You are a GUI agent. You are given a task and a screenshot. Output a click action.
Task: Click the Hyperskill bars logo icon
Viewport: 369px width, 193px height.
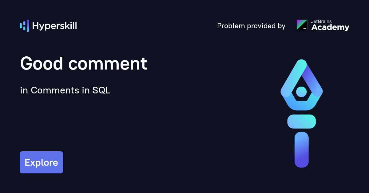[24, 26]
